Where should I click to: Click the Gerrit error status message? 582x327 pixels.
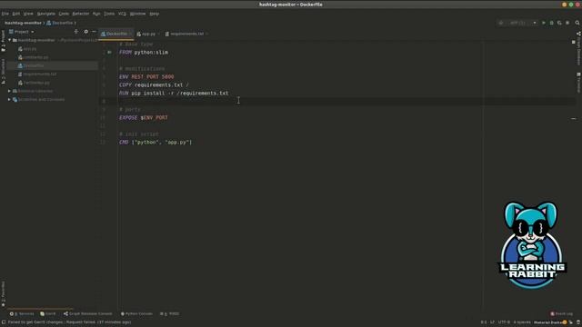pos(69,322)
